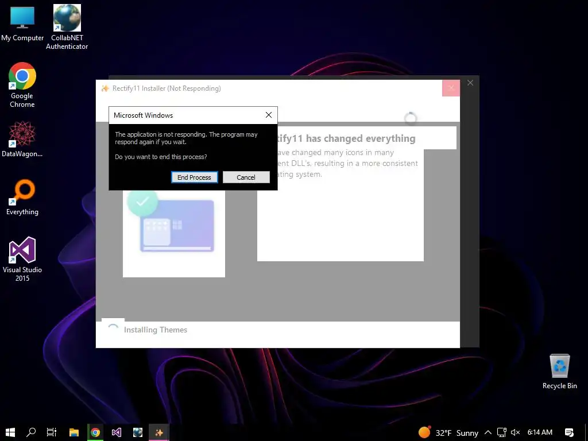Launch Google Chrome from desktop
This screenshot has width=588, height=441.
(22, 85)
